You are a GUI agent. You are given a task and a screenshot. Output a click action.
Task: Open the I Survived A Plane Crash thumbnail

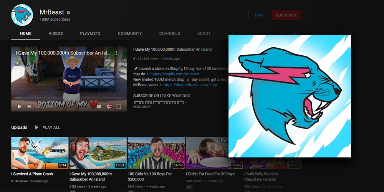tap(40, 153)
